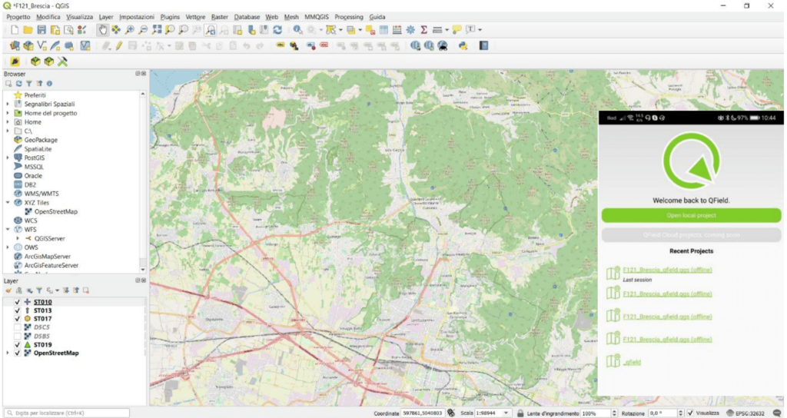Viewport: 787px width, 418px height.
Task: Click the Map Tips speech bubble icon
Action: pos(457,30)
